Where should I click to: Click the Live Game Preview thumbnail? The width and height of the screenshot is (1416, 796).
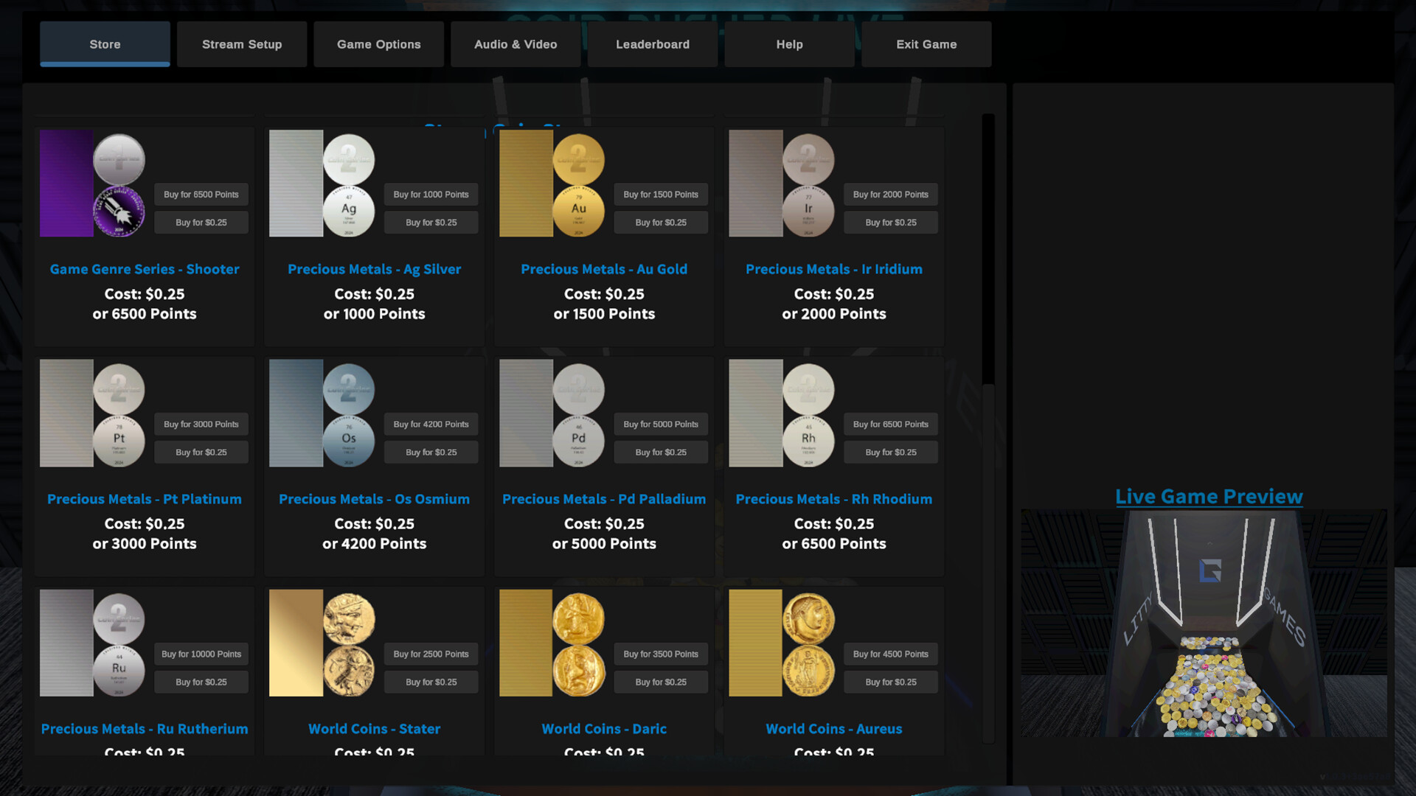coord(1204,623)
